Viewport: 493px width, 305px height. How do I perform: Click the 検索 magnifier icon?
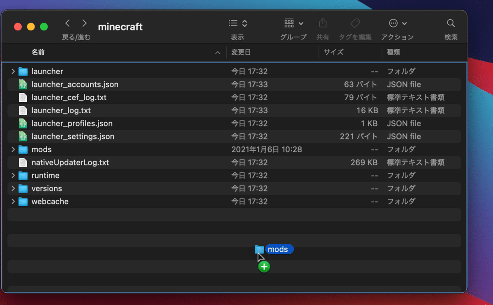(x=451, y=23)
